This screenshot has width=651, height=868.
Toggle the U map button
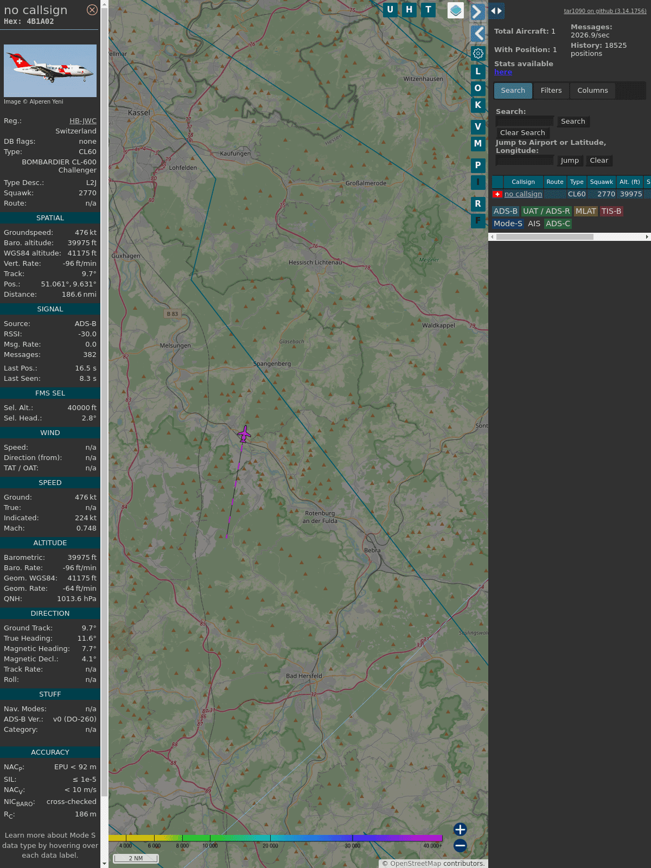(x=390, y=10)
